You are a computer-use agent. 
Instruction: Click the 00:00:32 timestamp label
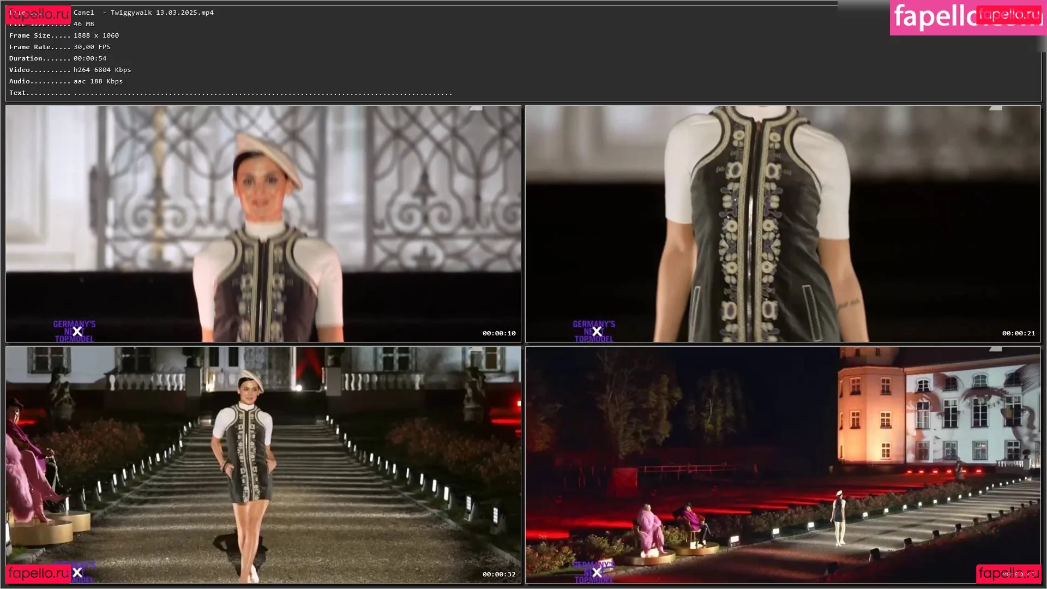[x=498, y=574]
